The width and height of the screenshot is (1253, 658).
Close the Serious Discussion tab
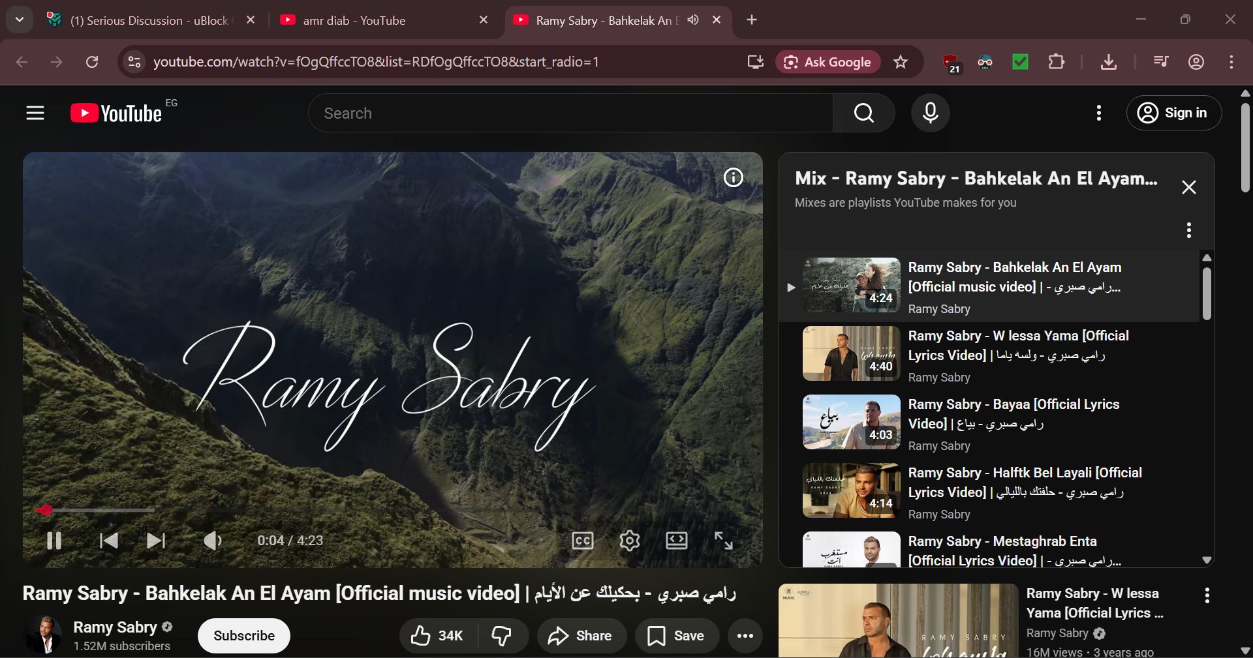[x=251, y=20]
